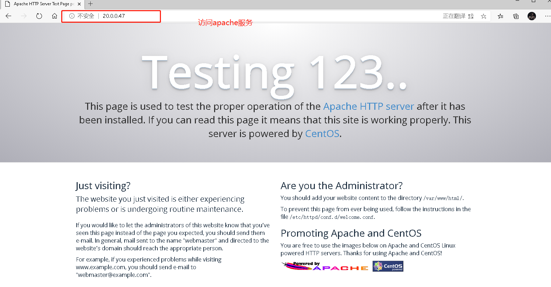The image size is (551, 287).
Task: Click the grayed-out forward arrow
Action: 24,16
